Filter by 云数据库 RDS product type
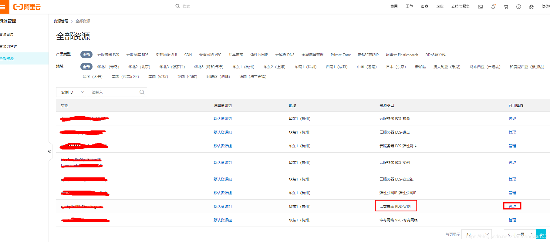Screen dimensions: 550x242 coord(137,55)
